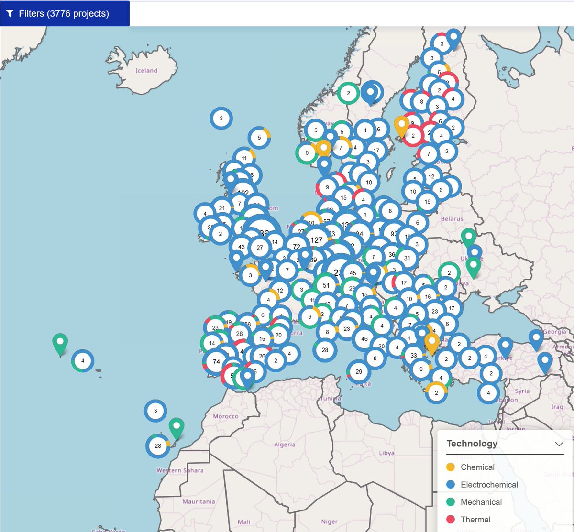Open the yellow pin on Sweden's east coast

[402, 127]
